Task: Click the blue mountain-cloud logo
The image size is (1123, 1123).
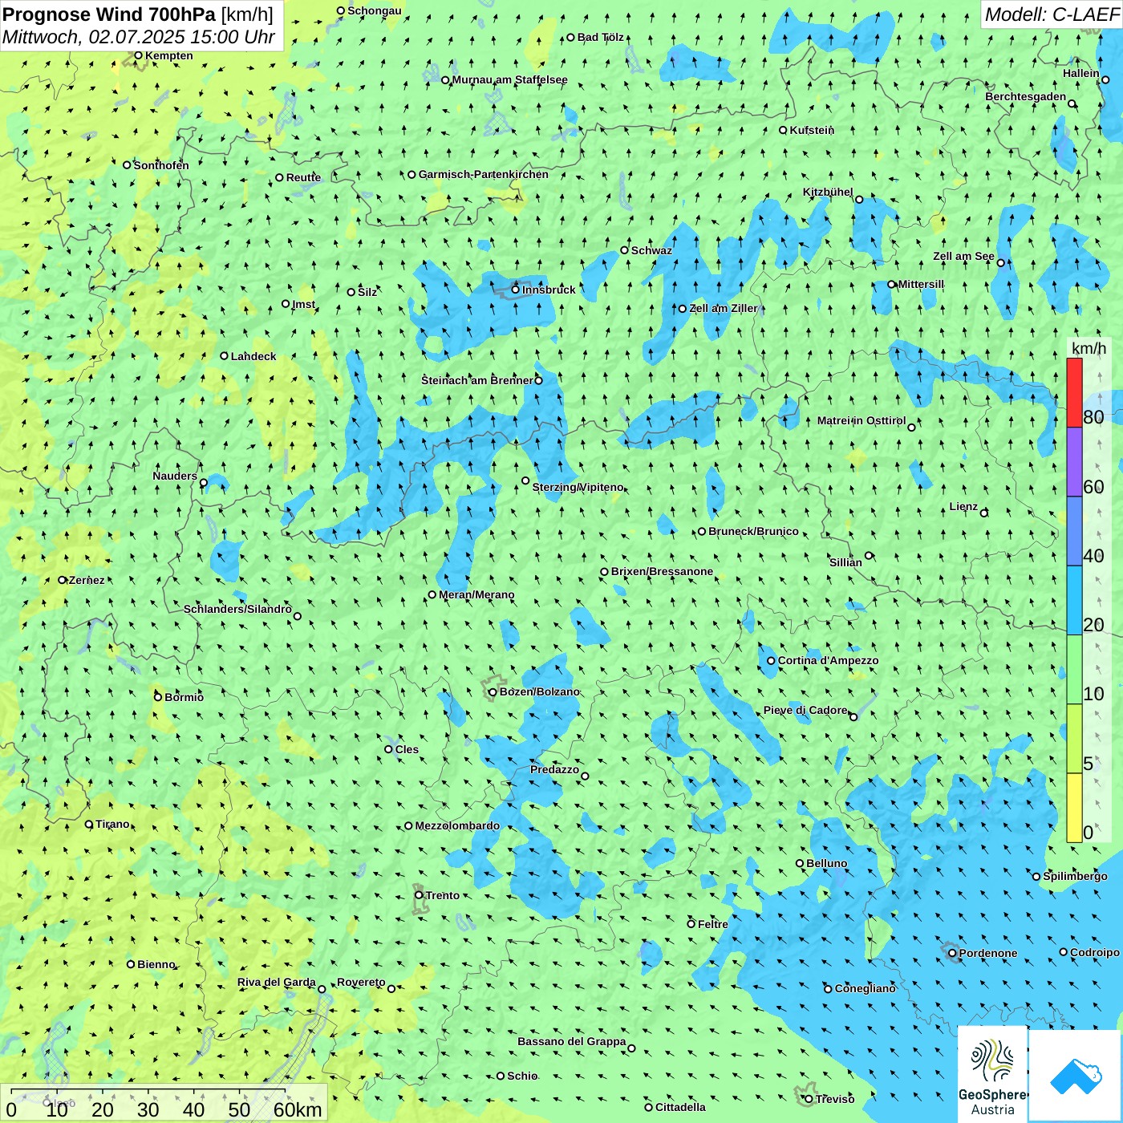Action: click(1076, 1076)
